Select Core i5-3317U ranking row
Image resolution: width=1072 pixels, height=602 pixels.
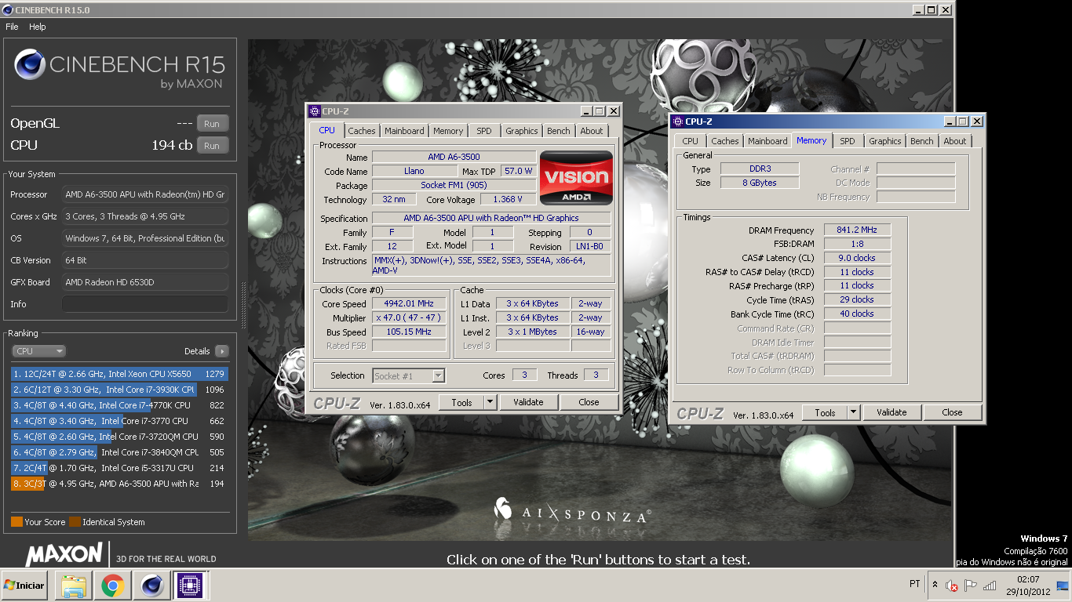pyautogui.click(x=119, y=468)
